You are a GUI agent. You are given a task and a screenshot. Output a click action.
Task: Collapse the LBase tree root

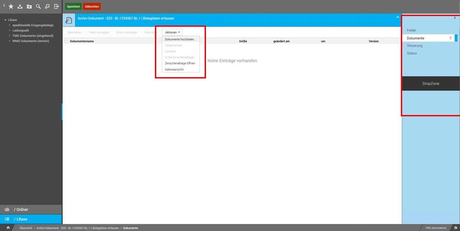click(x=5, y=20)
